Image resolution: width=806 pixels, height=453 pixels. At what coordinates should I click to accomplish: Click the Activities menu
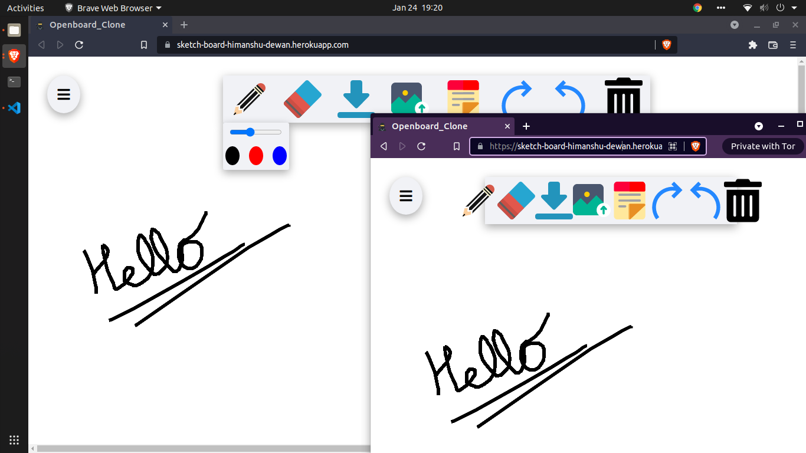click(25, 8)
